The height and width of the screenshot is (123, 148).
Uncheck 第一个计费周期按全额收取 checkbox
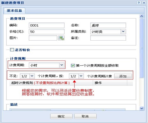(73, 66)
